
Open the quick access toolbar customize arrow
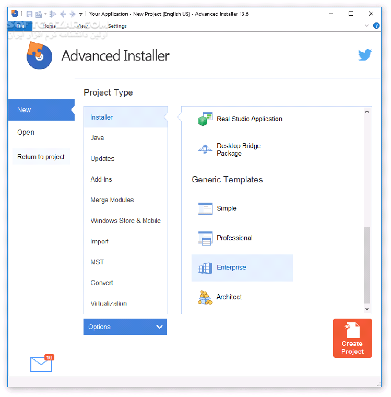tap(81, 14)
